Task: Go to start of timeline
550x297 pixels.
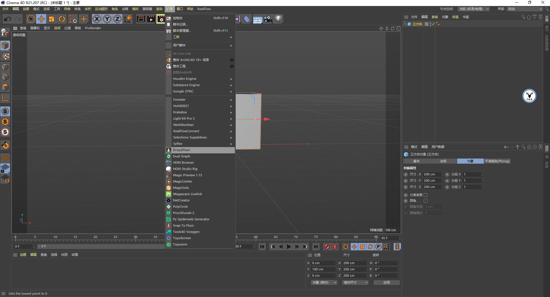Action: 262,247
